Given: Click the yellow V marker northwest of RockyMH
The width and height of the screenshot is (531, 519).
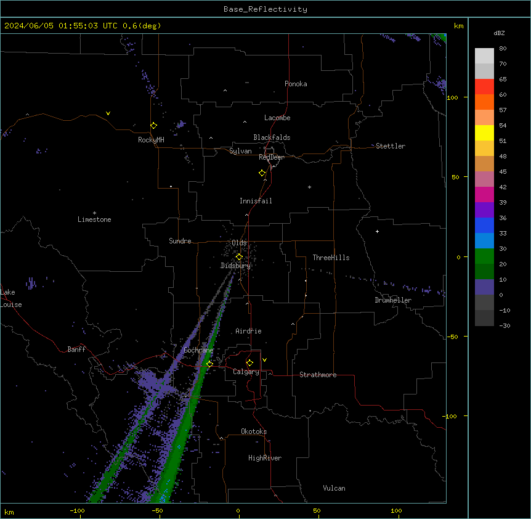Looking at the screenshot, I should pyautogui.click(x=108, y=113).
